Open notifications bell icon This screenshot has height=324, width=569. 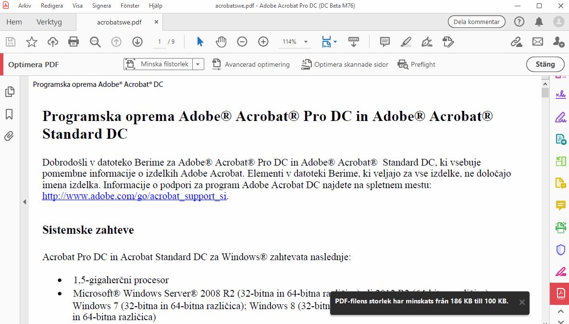pyautogui.click(x=539, y=22)
